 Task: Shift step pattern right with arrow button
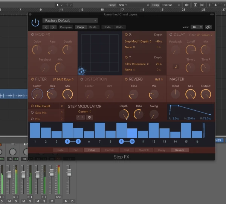83,117
